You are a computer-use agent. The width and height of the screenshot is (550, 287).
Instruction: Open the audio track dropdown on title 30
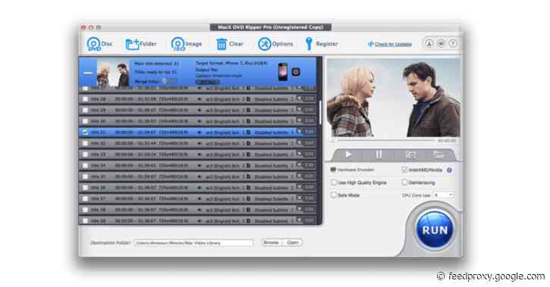225,121
